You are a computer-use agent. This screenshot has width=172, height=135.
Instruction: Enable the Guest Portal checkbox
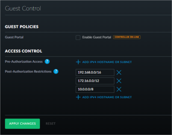pyautogui.click(x=78, y=38)
